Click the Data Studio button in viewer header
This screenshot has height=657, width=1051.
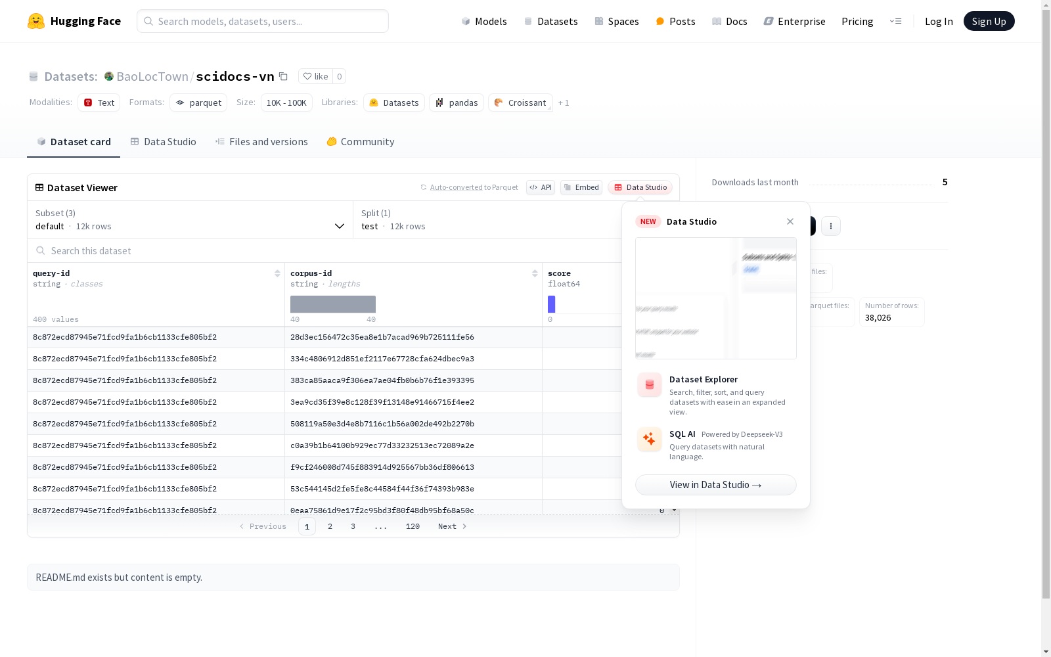(x=640, y=187)
